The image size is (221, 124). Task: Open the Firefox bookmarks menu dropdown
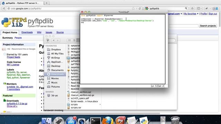coord(200,8)
